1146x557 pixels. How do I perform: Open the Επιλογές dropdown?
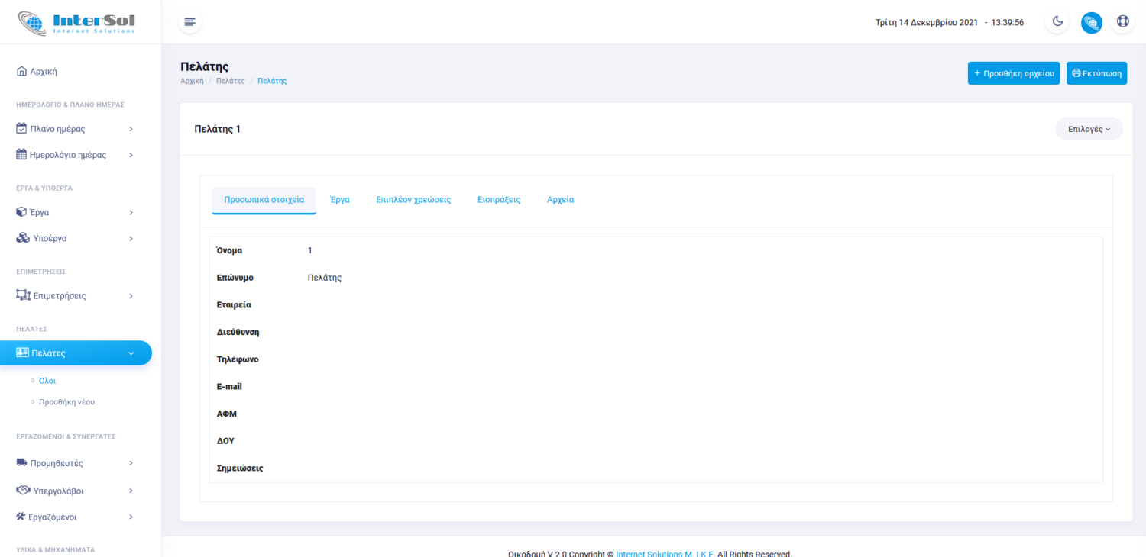(1089, 129)
